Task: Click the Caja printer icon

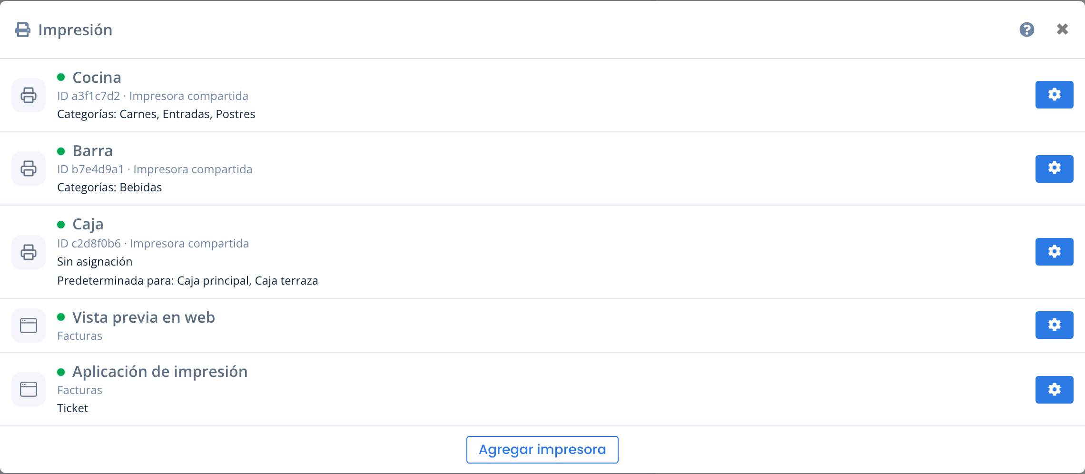Action: tap(29, 252)
